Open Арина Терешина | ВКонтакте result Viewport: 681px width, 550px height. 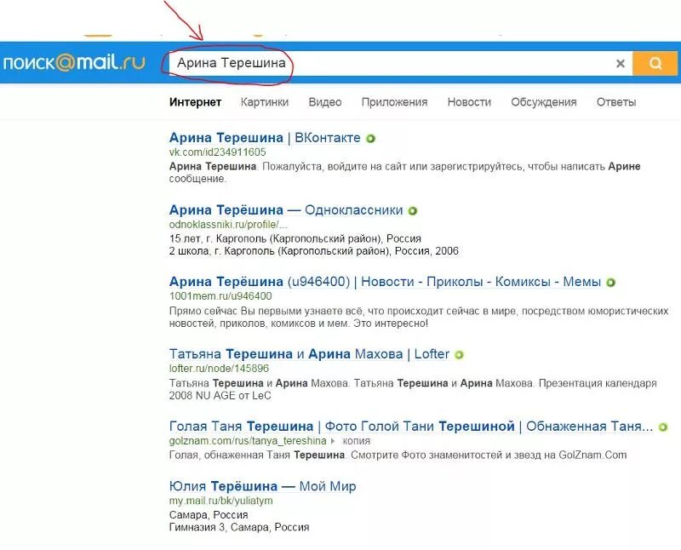click(x=265, y=138)
